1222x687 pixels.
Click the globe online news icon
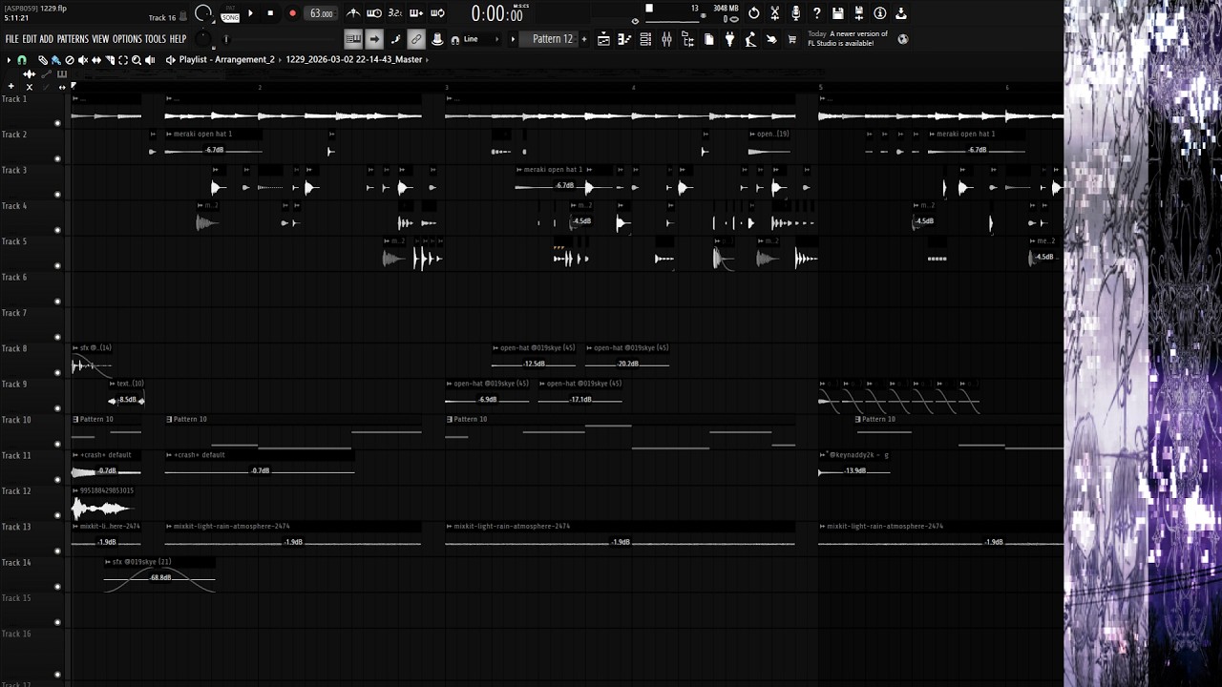(x=902, y=39)
